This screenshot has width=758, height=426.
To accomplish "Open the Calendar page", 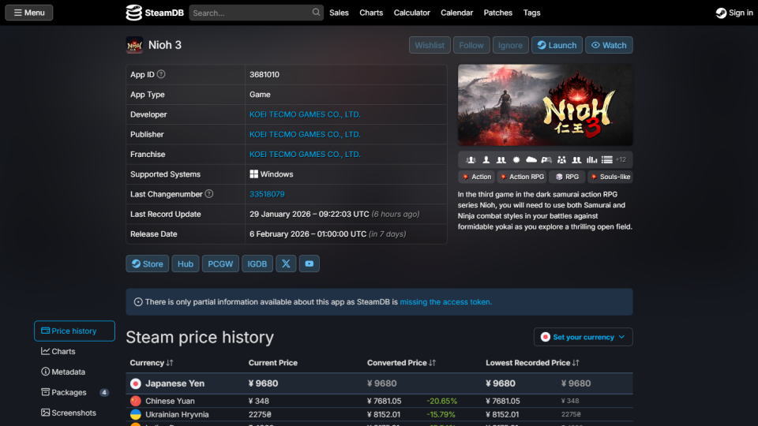I will [457, 13].
